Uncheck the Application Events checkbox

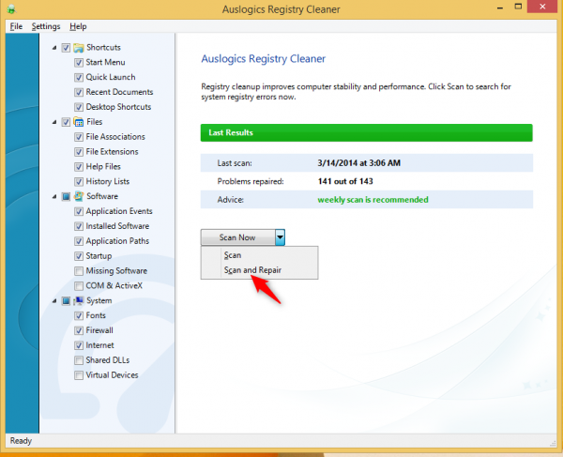(79, 211)
